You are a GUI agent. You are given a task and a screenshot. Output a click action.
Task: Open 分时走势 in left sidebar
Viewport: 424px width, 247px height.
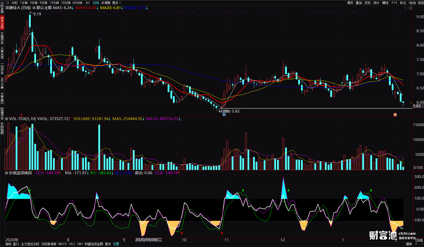click(2, 8)
